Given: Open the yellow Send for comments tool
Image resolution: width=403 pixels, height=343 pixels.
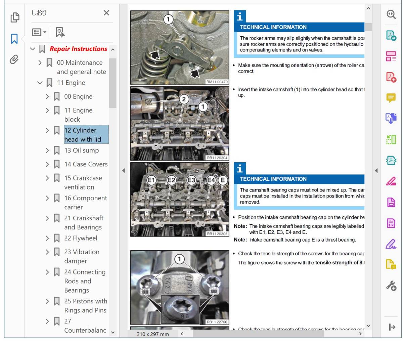Looking at the screenshot, I should (391, 265).
